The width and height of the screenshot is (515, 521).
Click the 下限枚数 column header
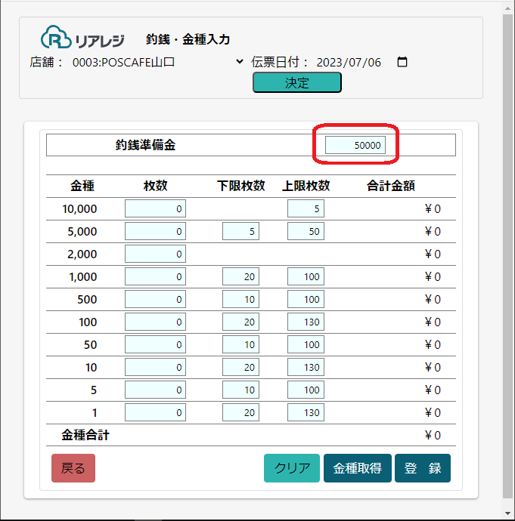[x=241, y=186]
